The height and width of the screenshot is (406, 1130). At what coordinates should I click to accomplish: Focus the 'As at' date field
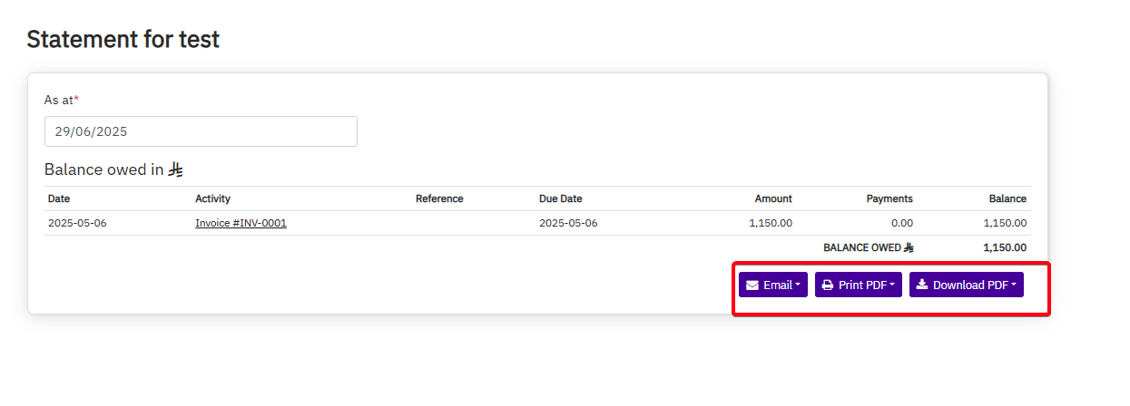[x=201, y=131]
